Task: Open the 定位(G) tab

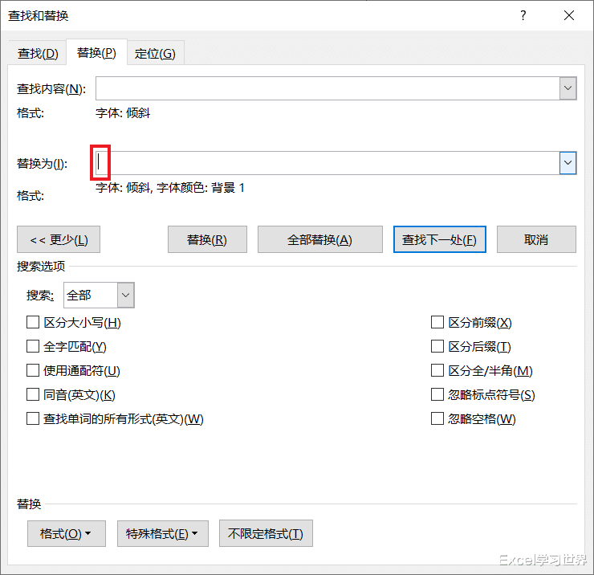Action: (x=155, y=54)
